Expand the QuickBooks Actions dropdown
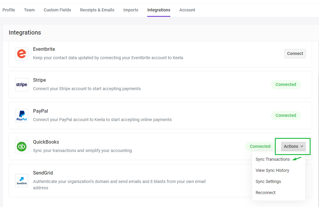The width and height of the screenshot is (319, 207). point(293,146)
